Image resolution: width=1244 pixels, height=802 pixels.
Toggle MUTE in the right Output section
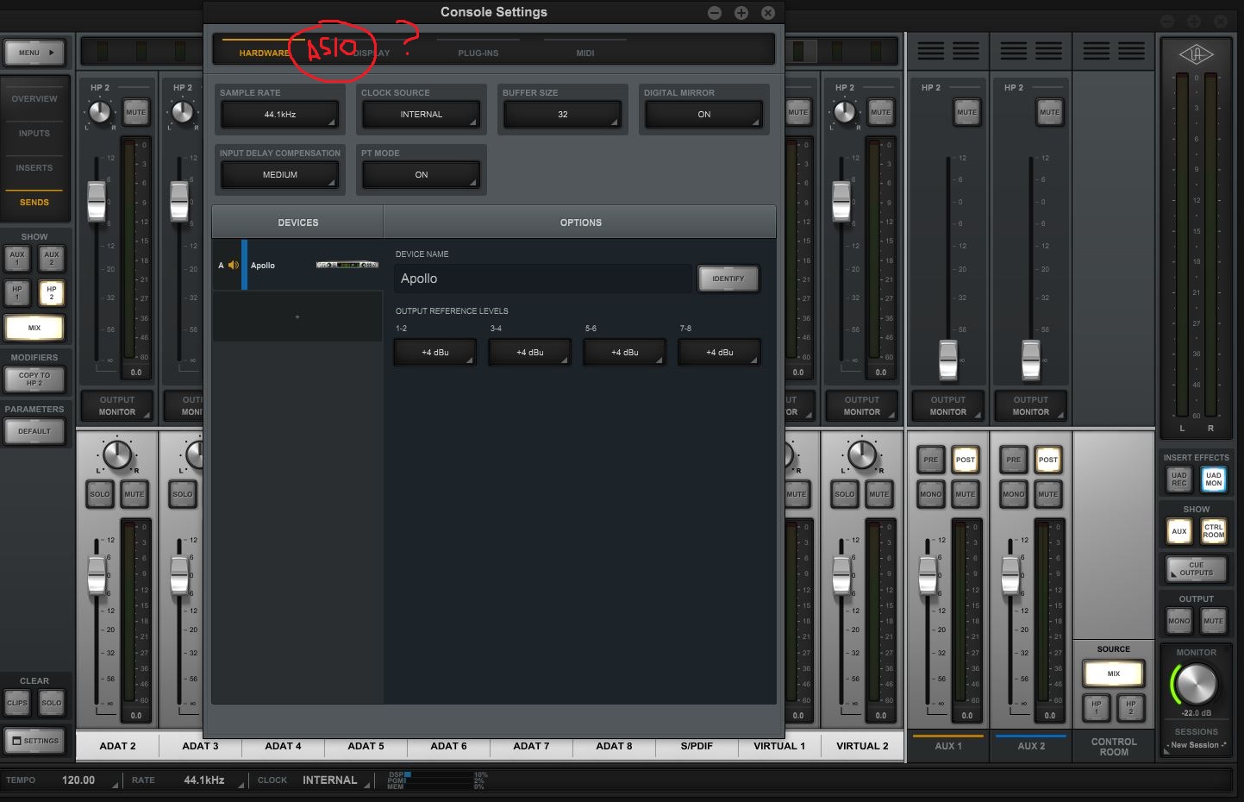(1214, 621)
